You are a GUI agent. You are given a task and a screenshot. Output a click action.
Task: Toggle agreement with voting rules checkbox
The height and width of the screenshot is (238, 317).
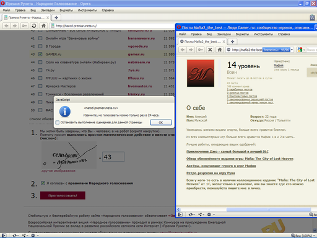43,183
